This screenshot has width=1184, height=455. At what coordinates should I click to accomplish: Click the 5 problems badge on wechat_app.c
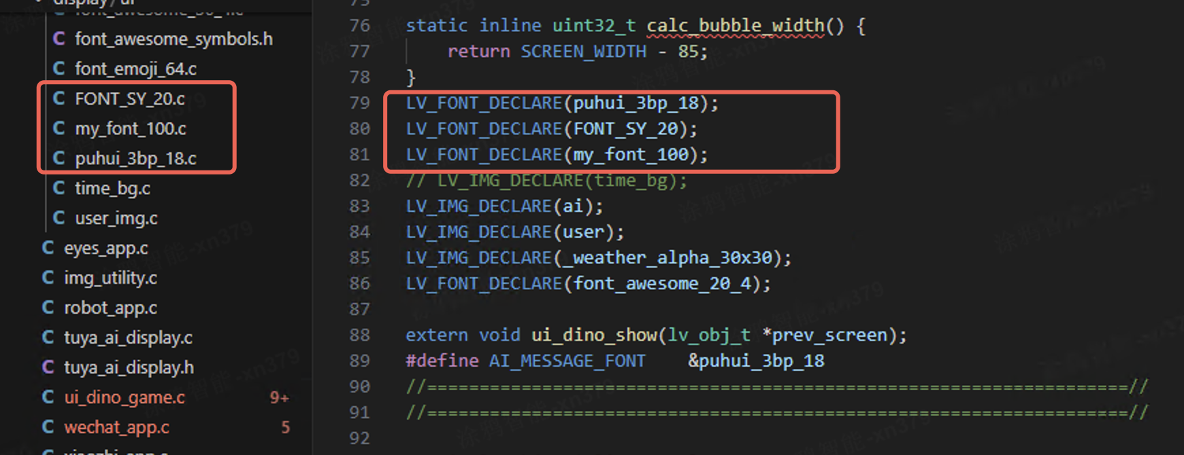[x=286, y=428]
